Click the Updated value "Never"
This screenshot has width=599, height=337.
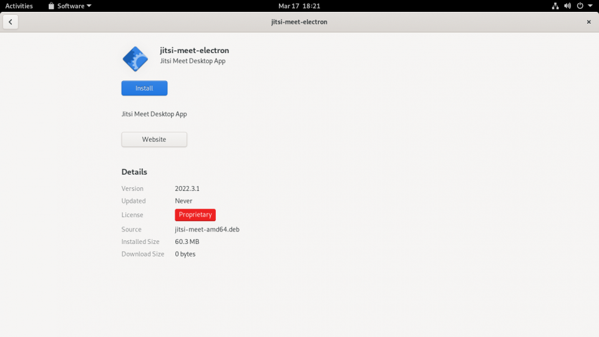183,200
